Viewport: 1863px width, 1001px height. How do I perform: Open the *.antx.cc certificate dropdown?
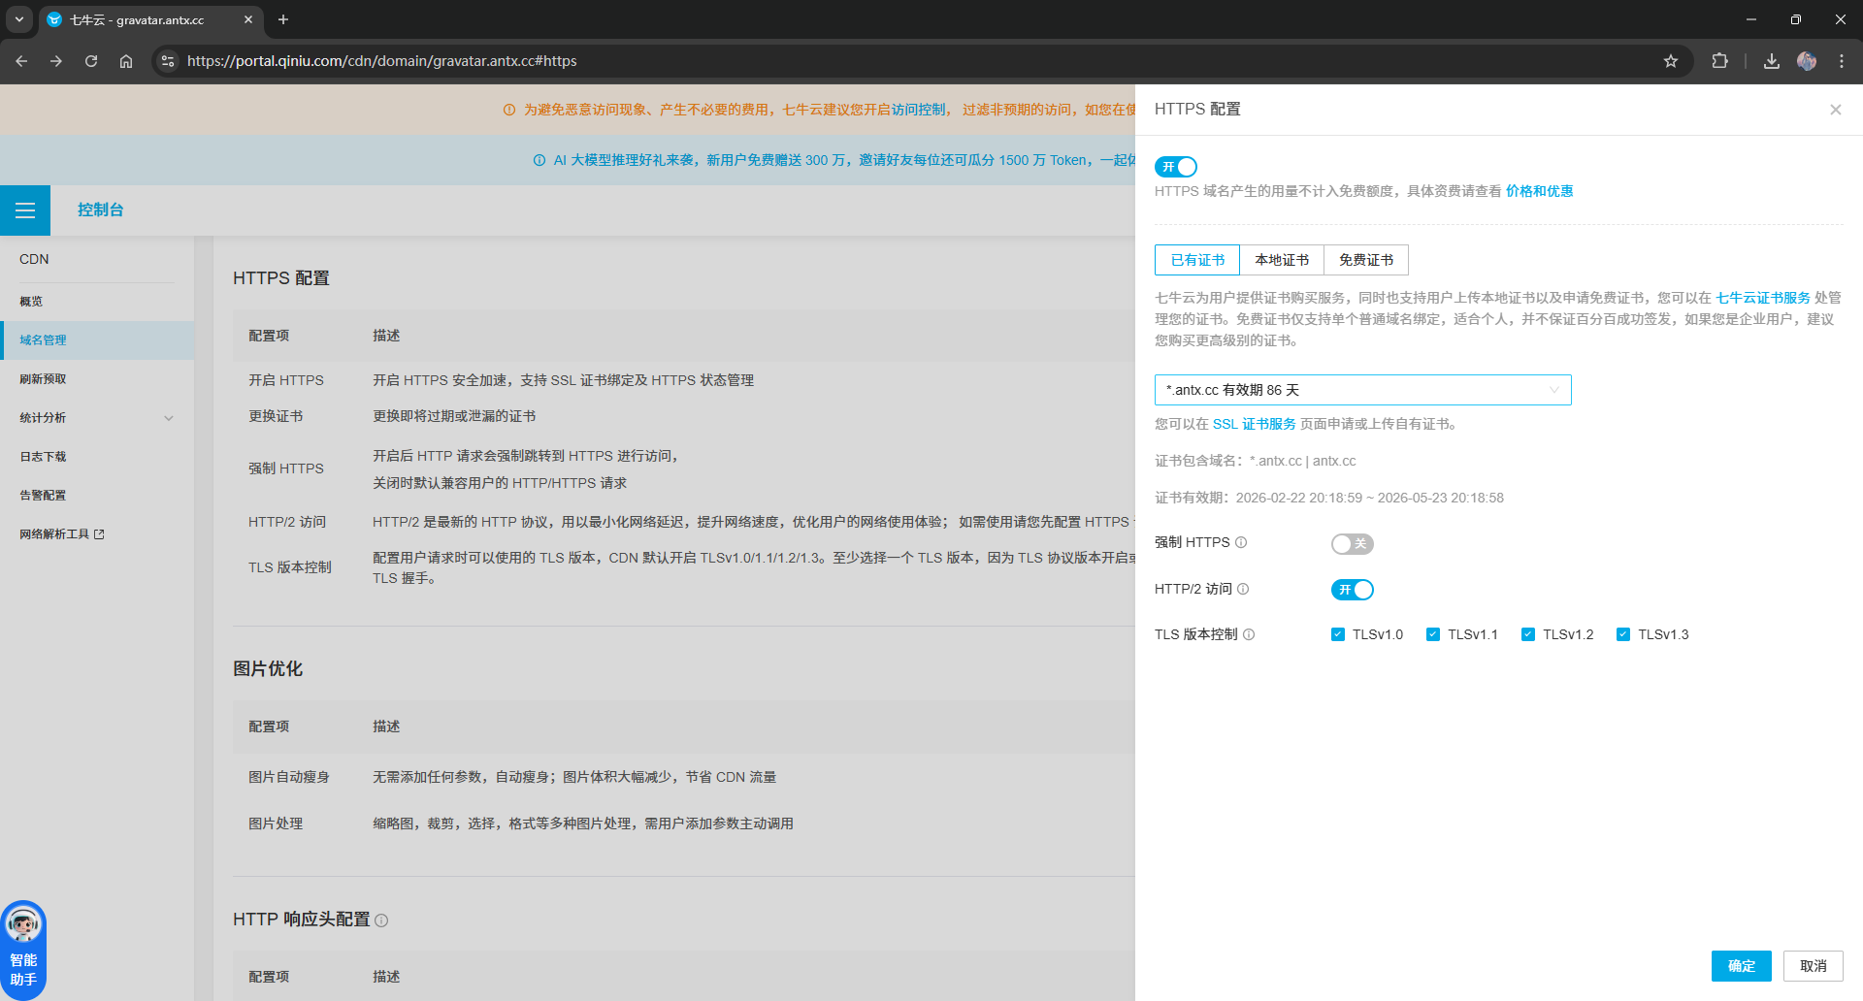click(x=1362, y=390)
